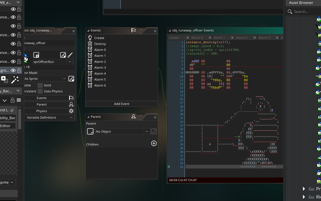This screenshot has height=201, width=321.
Task: Click the flag icon in Events window title
Action: pos(133,30)
